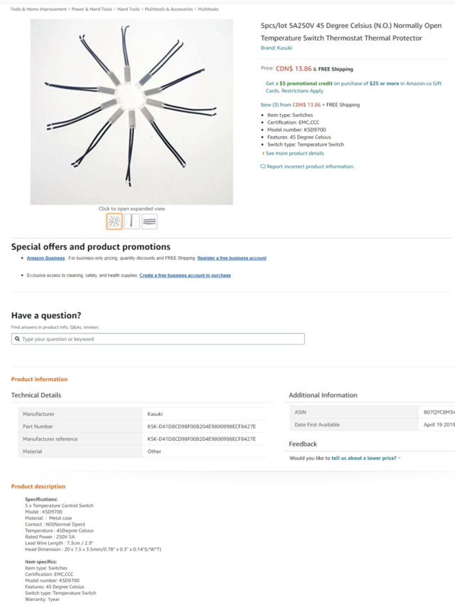Image resolution: width=455 pixels, height=606 pixels.
Task: Click the Report incorrect product information speech-bubble icon
Action: click(x=263, y=167)
